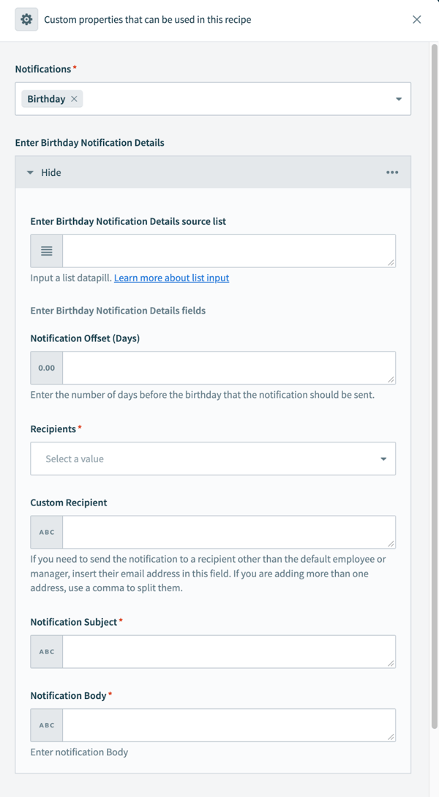439x797 pixels.
Task: Click the Hide label text
Action: pyautogui.click(x=51, y=173)
